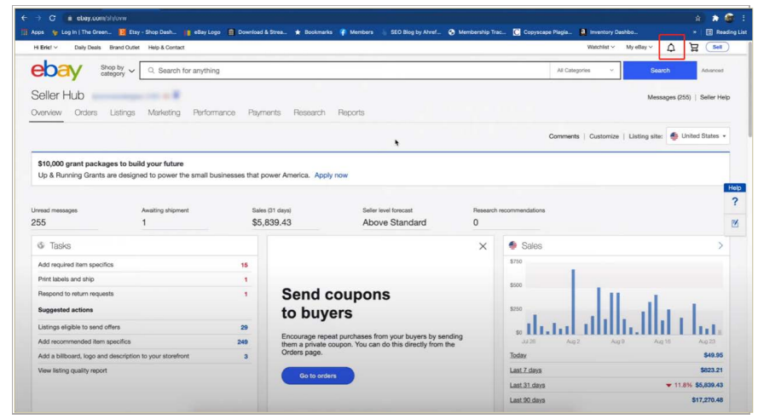
Task: Open Help & Contact link
Action: [166, 48]
